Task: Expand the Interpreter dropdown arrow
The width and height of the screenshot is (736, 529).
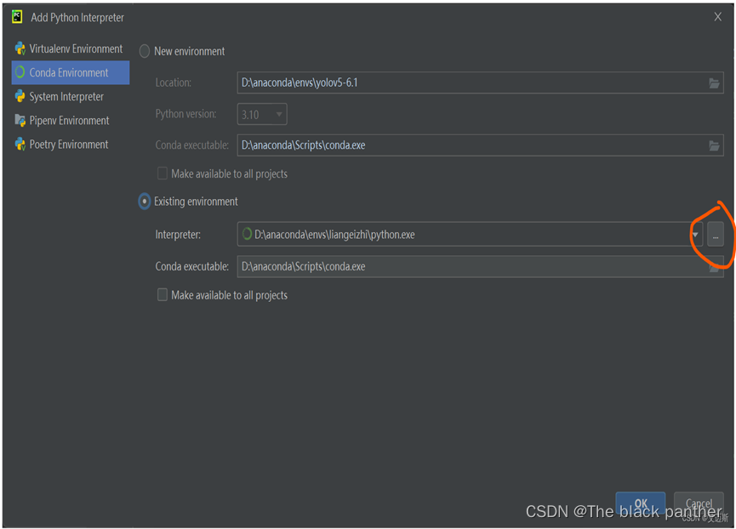Action: [x=695, y=235]
